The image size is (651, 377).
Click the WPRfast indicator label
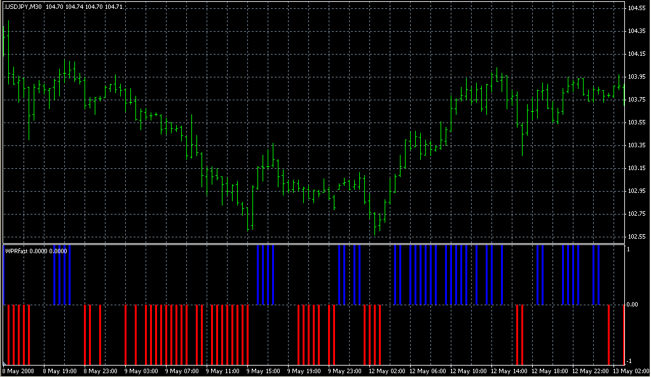(x=17, y=251)
